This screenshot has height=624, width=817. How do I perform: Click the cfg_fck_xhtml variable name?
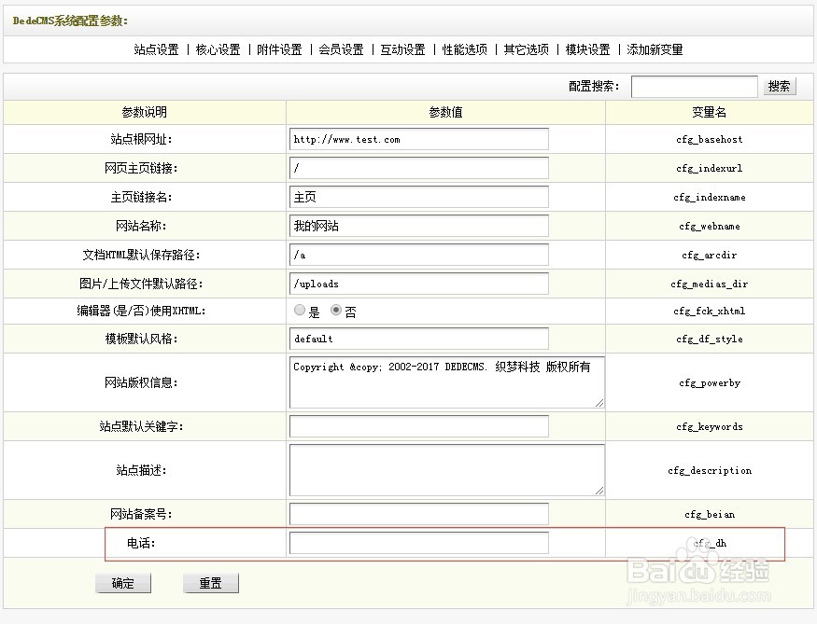709,312
